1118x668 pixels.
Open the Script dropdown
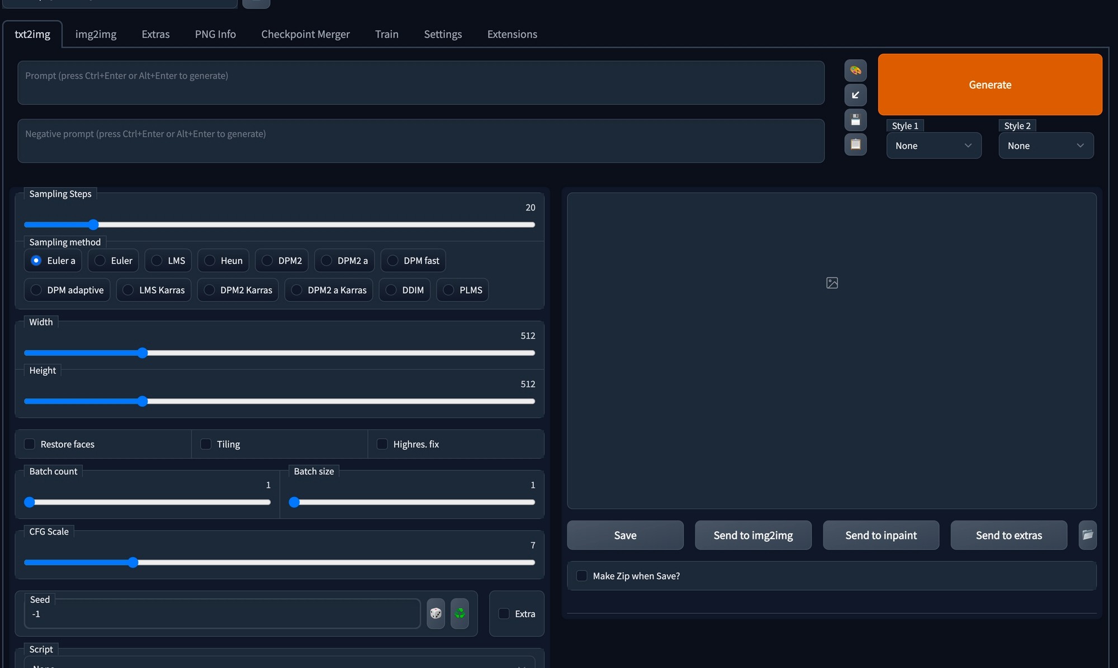pyautogui.click(x=279, y=662)
